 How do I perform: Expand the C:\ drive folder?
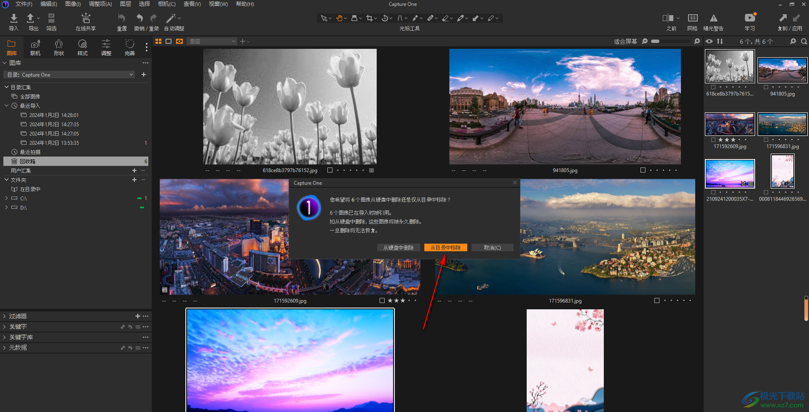click(6, 198)
